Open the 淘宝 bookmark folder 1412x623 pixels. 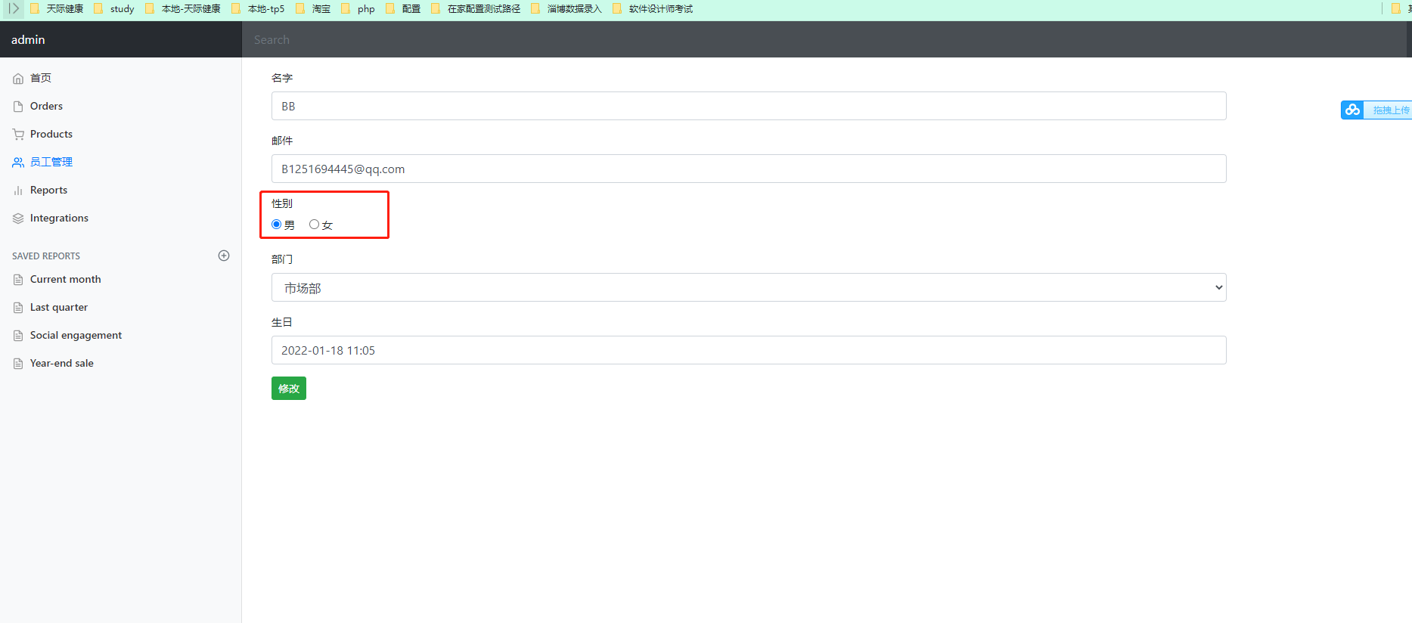[312, 9]
